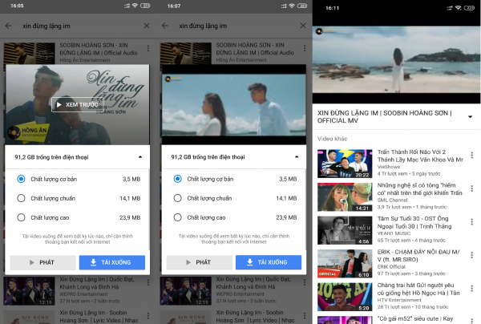Open ERIK Chạm Đáy Nỗi Đau thumbnail
The width and height of the screenshot is (481, 324).
pos(345,264)
